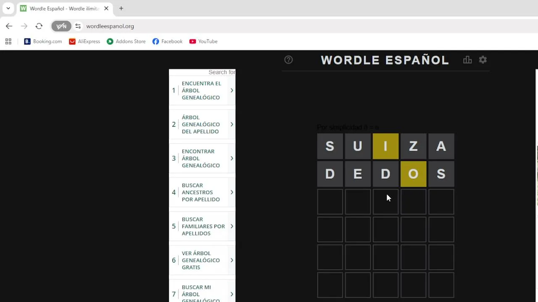Open a new tab with the plus button
This screenshot has width=538, height=302.
[121, 8]
